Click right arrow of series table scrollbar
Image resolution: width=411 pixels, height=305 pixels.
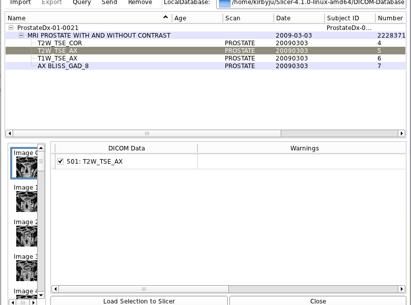[401, 133]
